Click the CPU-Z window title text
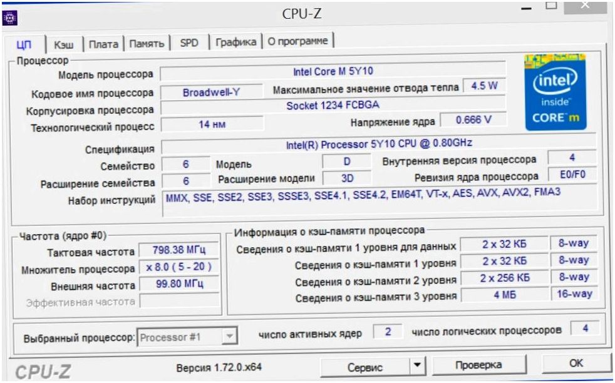Screen dimensions: 615x383 click(302, 14)
